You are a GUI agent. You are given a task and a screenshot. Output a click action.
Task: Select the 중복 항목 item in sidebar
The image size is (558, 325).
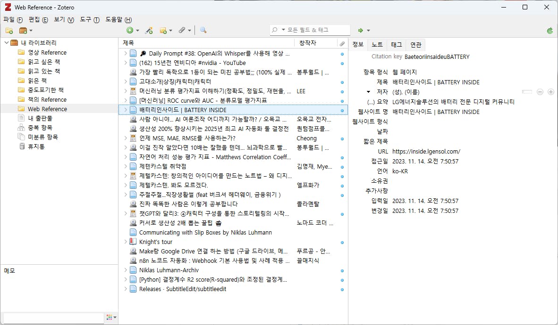coord(40,128)
